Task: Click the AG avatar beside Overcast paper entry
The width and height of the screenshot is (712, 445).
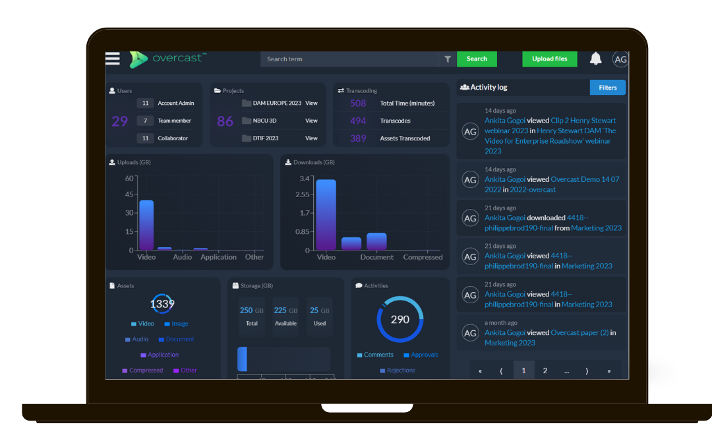Action: [x=470, y=334]
